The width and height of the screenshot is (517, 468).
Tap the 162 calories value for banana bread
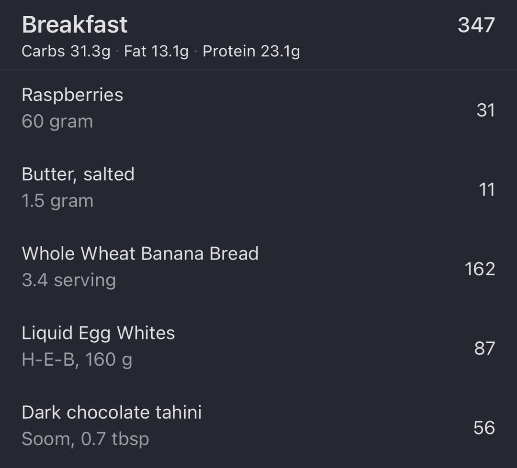480,269
